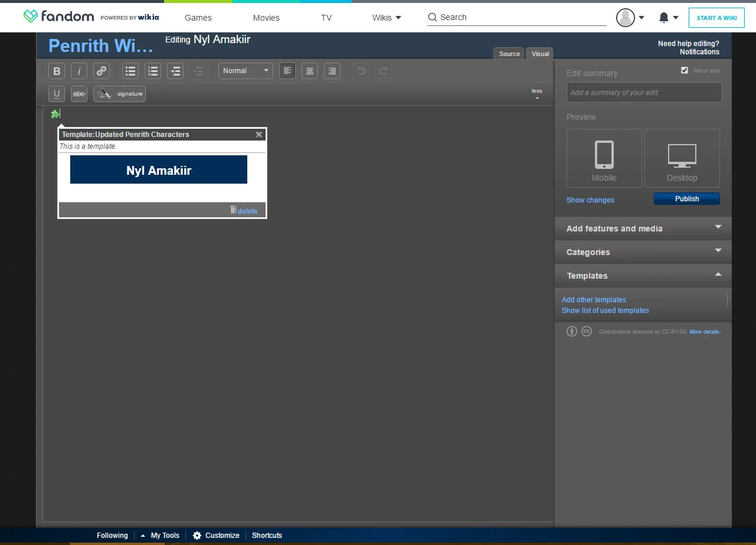This screenshot has width=756, height=545.
Task: Apply italic formatting
Action: (79, 71)
